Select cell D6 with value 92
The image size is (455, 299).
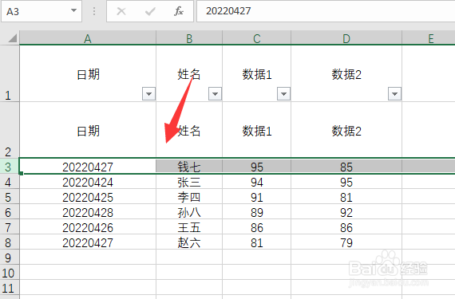tap(346, 212)
